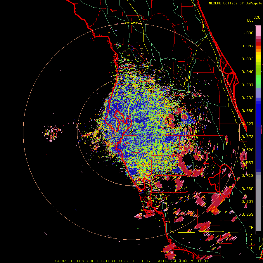
Task: Pick the gray bottom color bar segment
Action: (258, 203)
